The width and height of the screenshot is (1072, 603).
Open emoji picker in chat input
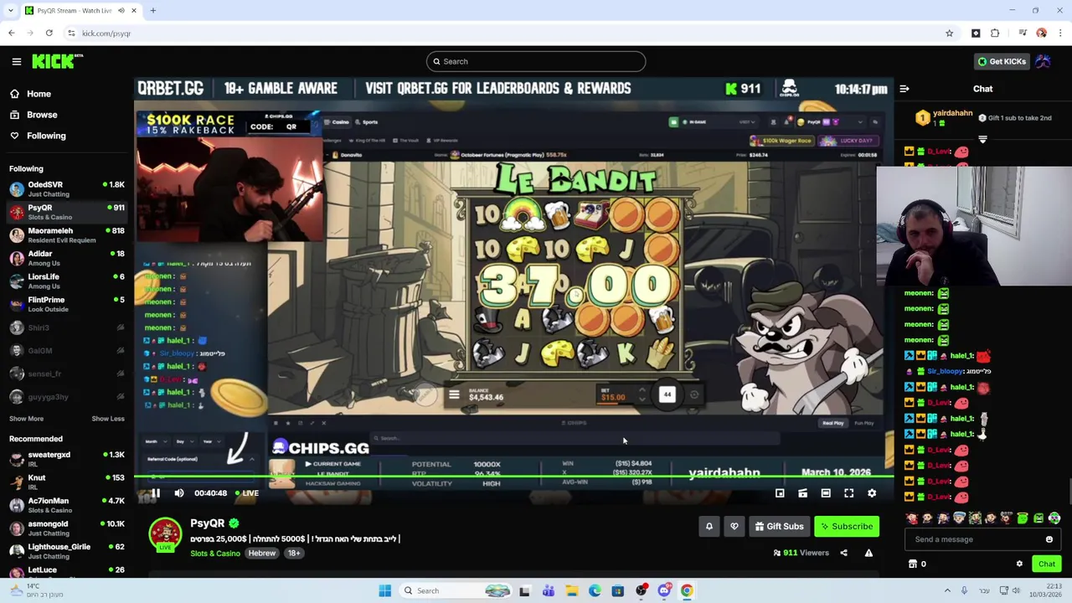[x=1049, y=539]
